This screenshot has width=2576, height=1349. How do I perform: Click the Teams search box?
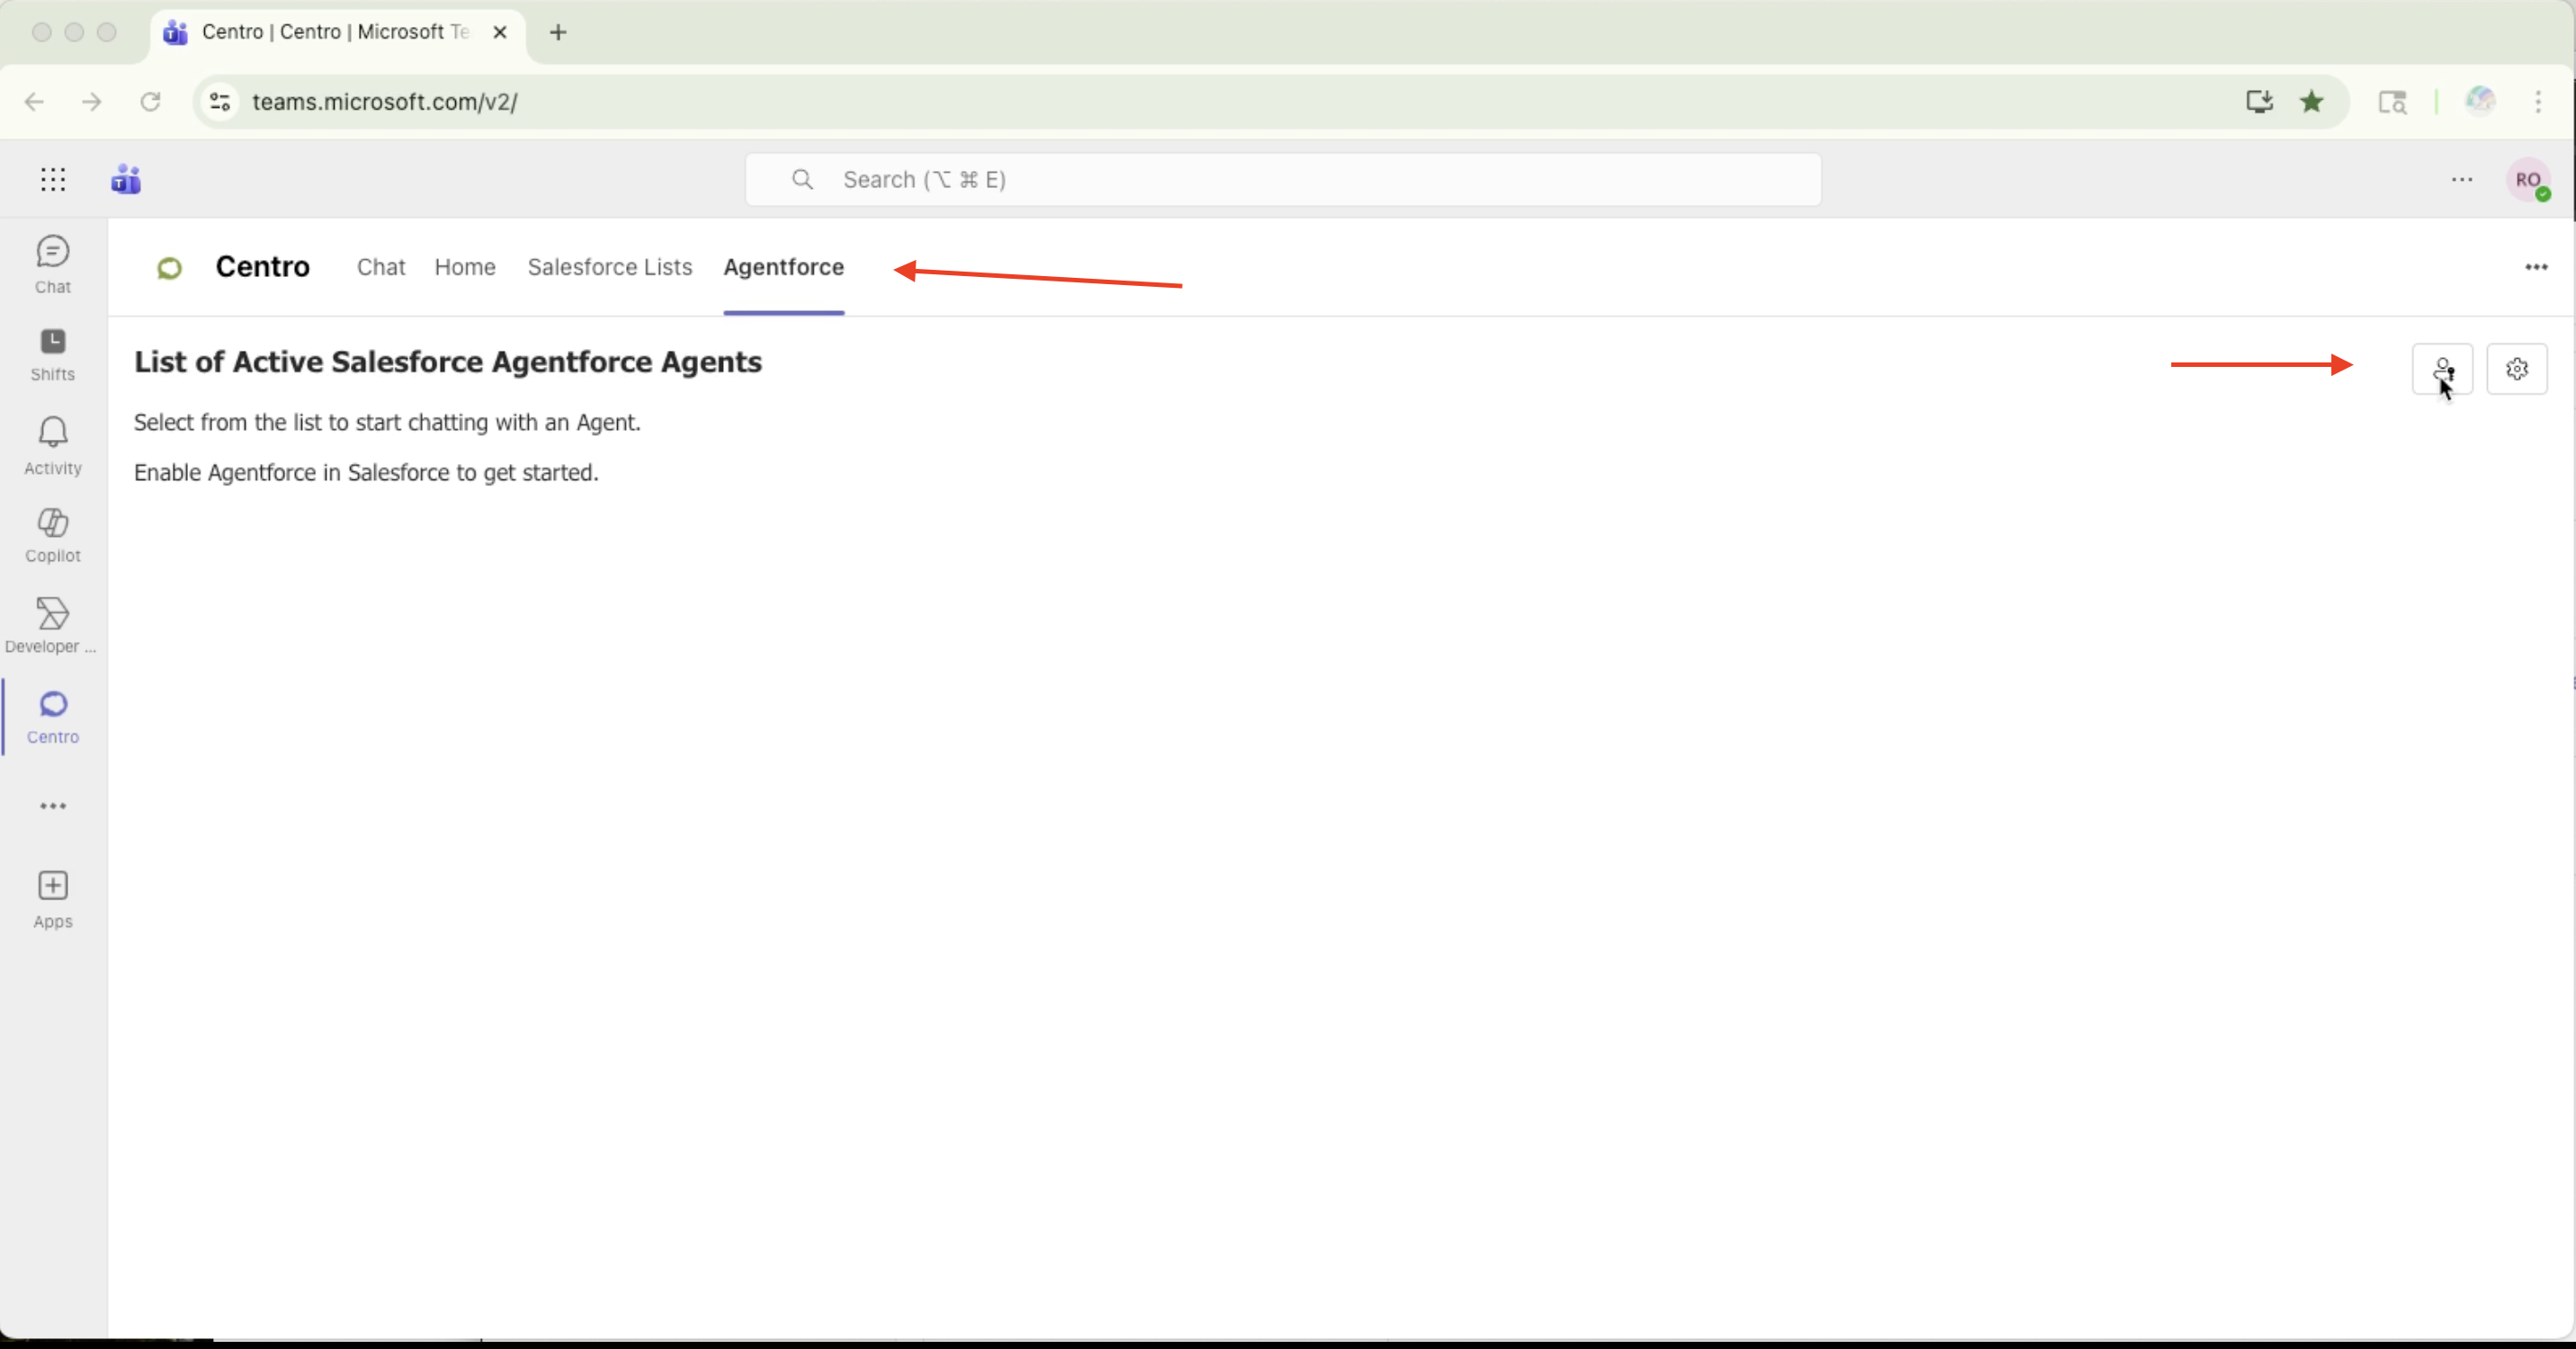(1282, 180)
